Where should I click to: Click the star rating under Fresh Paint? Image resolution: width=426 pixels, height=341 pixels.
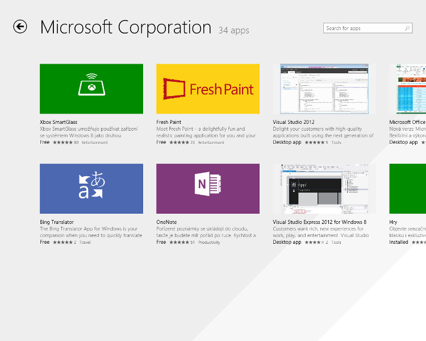179,142
